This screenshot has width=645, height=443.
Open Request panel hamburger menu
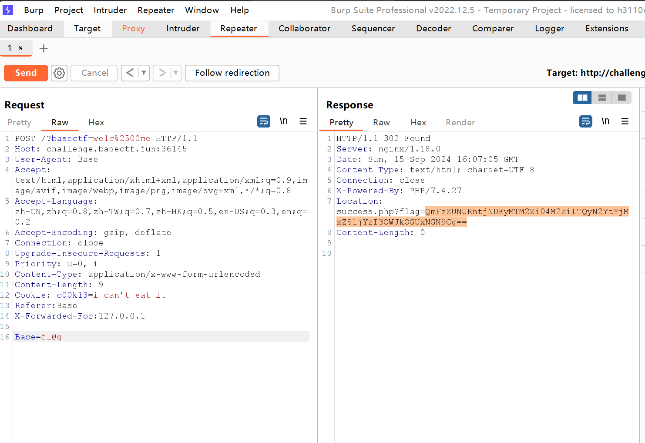(x=303, y=121)
